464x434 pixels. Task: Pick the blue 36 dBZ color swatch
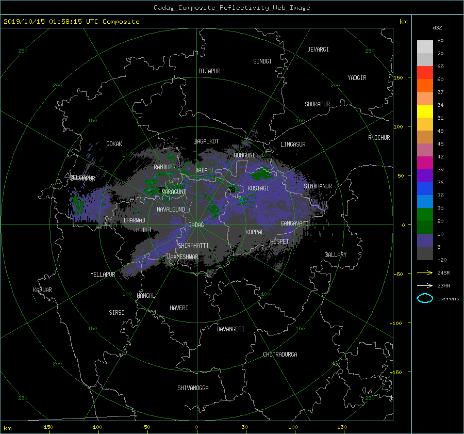tap(425, 188)
